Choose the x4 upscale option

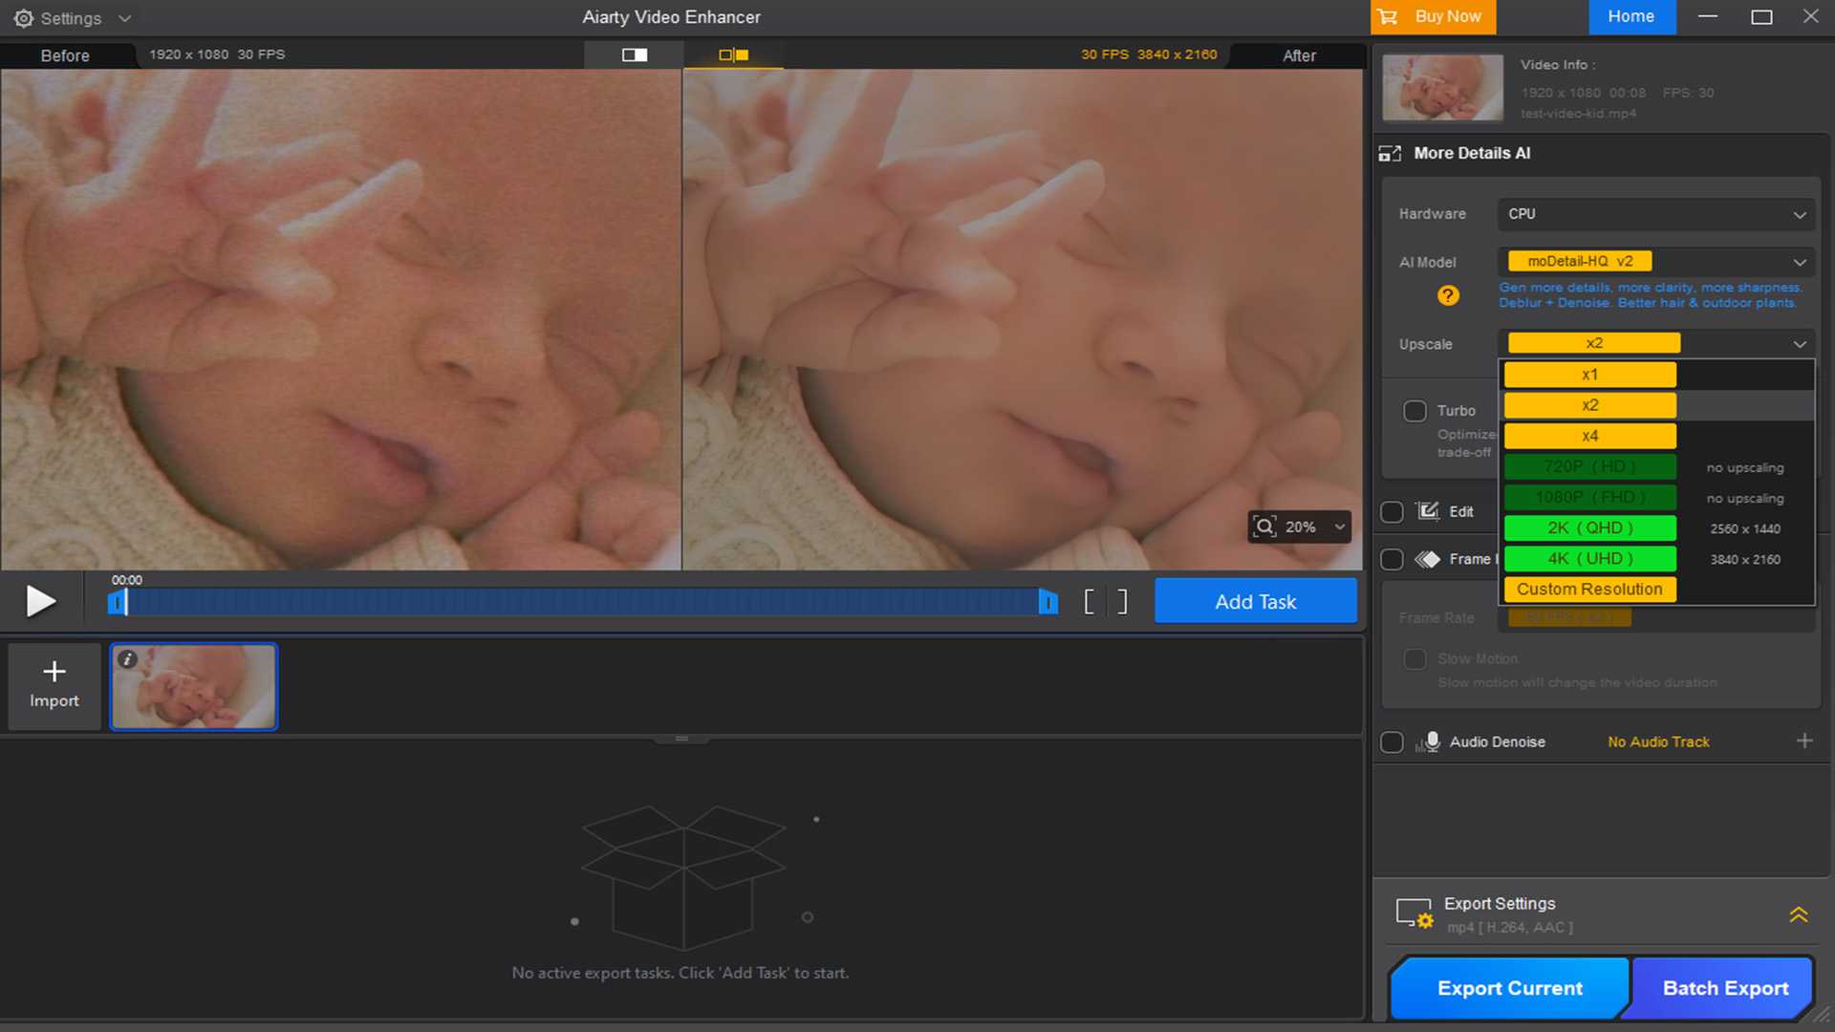pyautogui.click(x=1589, y=436)
